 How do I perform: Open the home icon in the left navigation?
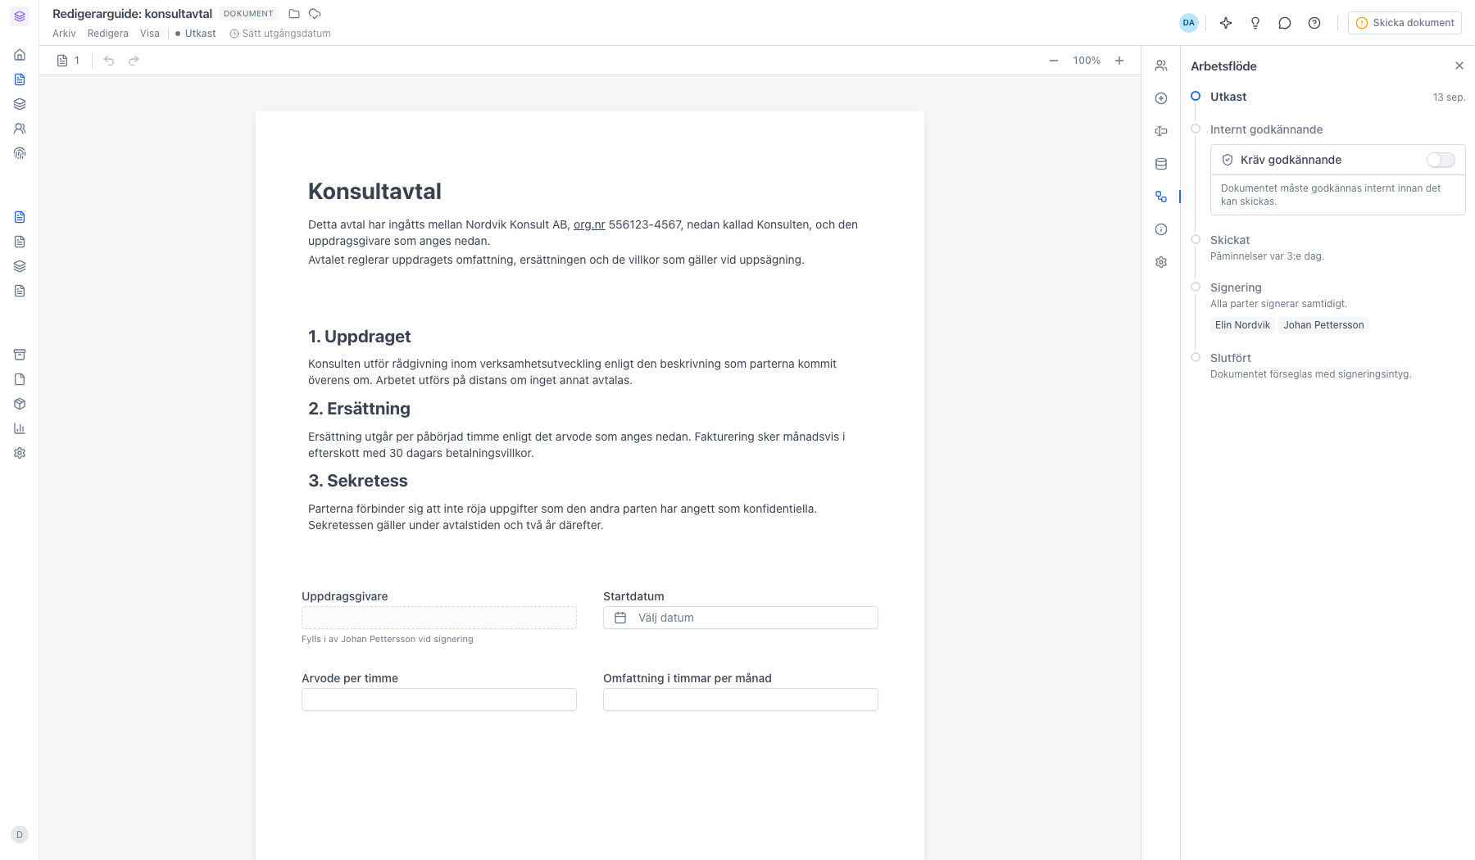pyautogui.click(x=20, y=55)
